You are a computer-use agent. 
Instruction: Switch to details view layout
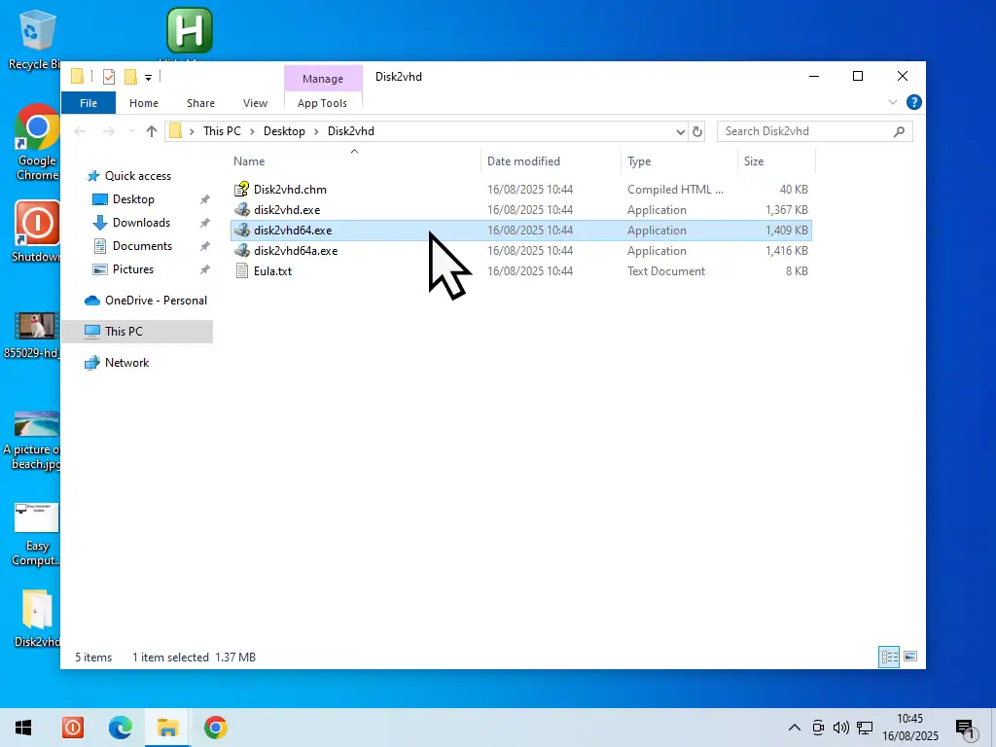pos(889,658)
